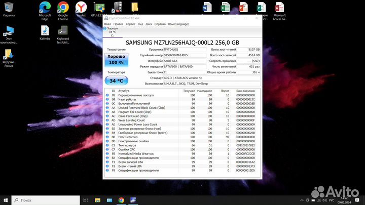Screen dimensions: 365x205
Task: Open Task View on the taskbar
Action: [86, 200]
